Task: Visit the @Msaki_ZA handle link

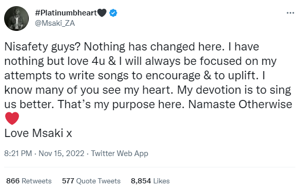Action: point(55,23)
